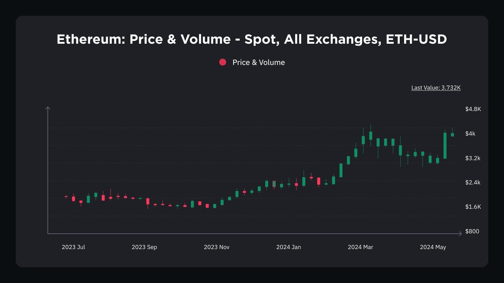The height and width of the screenshot is (283, 504).
Task: Click the tall green candle before the last
Action: [445, 146]
